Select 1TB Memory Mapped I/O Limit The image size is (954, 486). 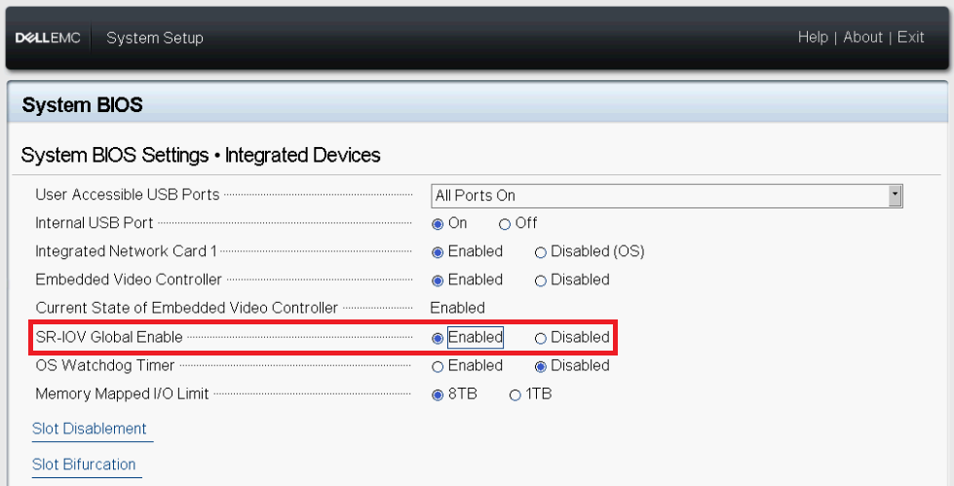tap(515, 394)
